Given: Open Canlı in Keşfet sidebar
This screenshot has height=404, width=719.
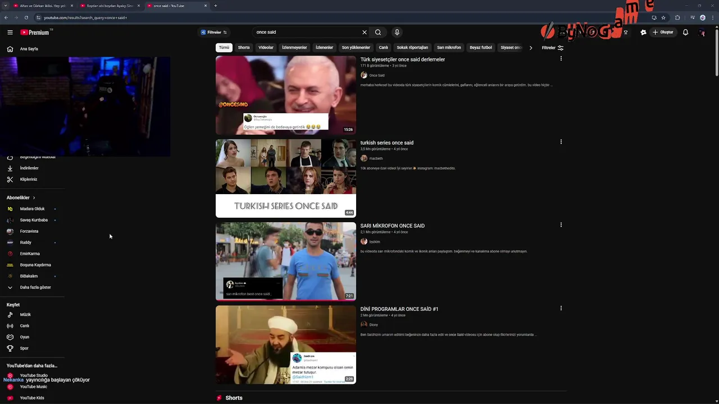Looking at the screenshot, I should click(25, 326).
